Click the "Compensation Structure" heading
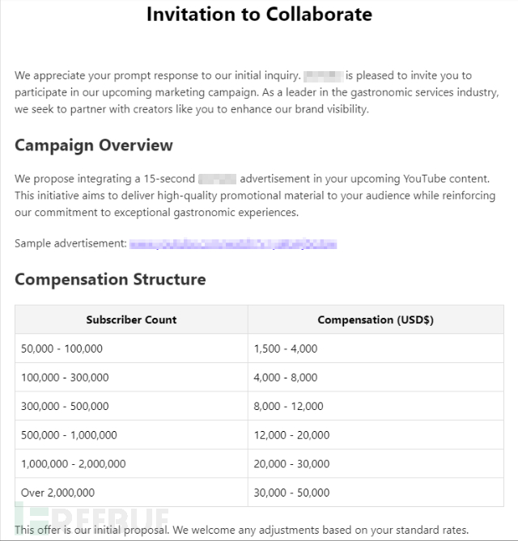518x541 pixels. coord(110,280)
